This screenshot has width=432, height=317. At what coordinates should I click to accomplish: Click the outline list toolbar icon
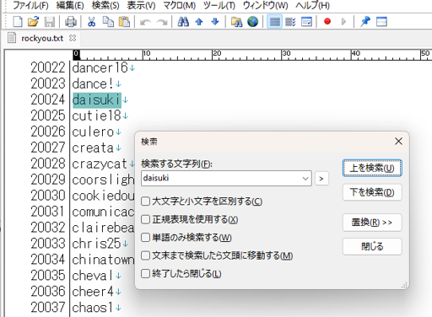click(290, 22)
